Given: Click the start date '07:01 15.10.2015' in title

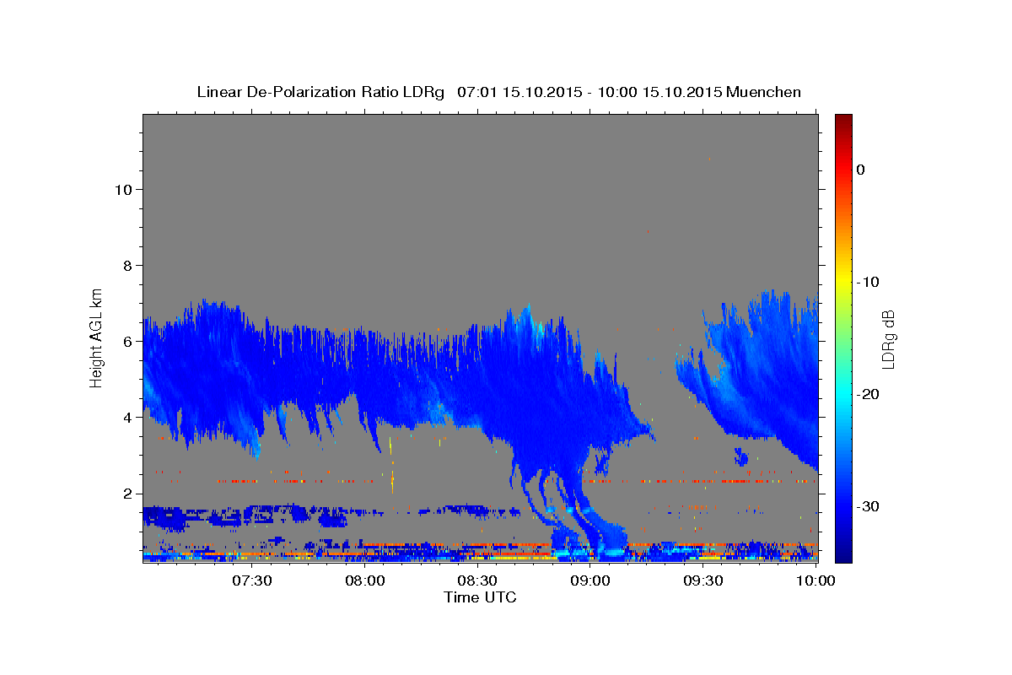Looking at the screenshot, I should click(519, 92).
